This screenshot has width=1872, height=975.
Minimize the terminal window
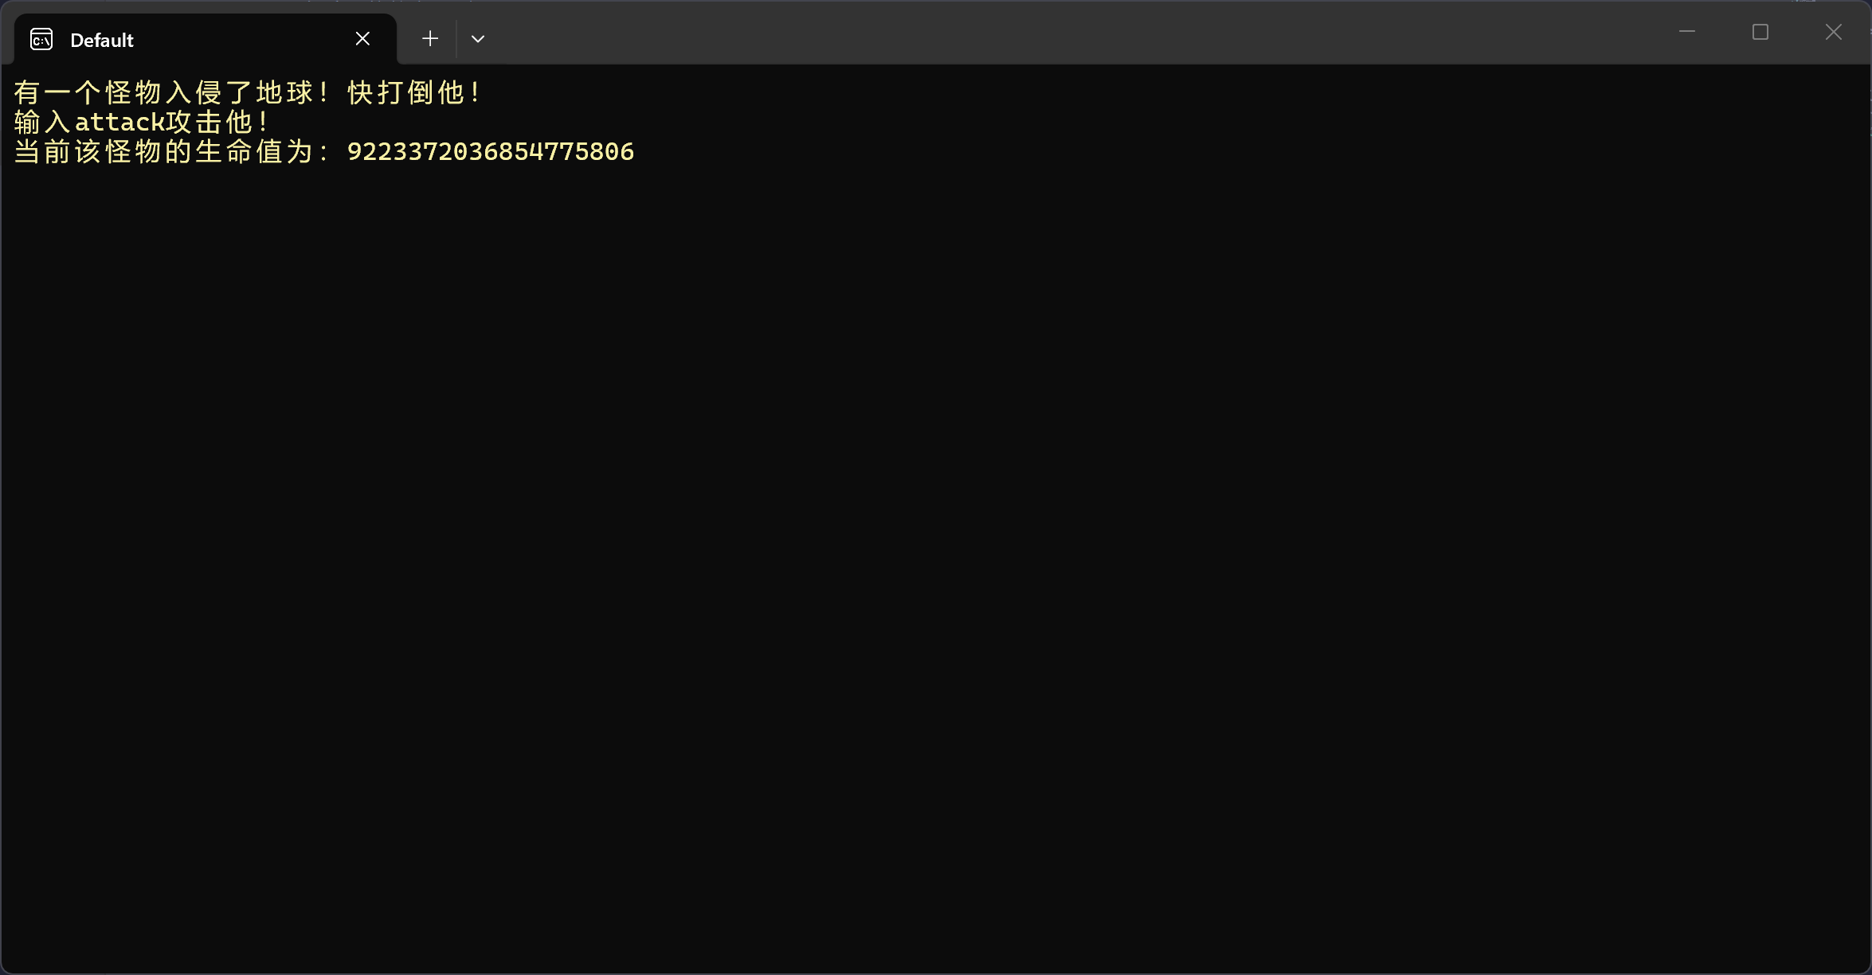tap(1686, 32)
